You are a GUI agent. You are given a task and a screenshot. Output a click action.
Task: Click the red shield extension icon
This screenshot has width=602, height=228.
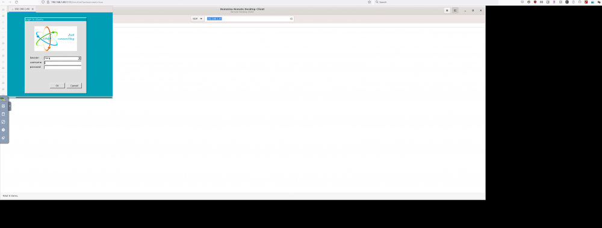(535, 2)
